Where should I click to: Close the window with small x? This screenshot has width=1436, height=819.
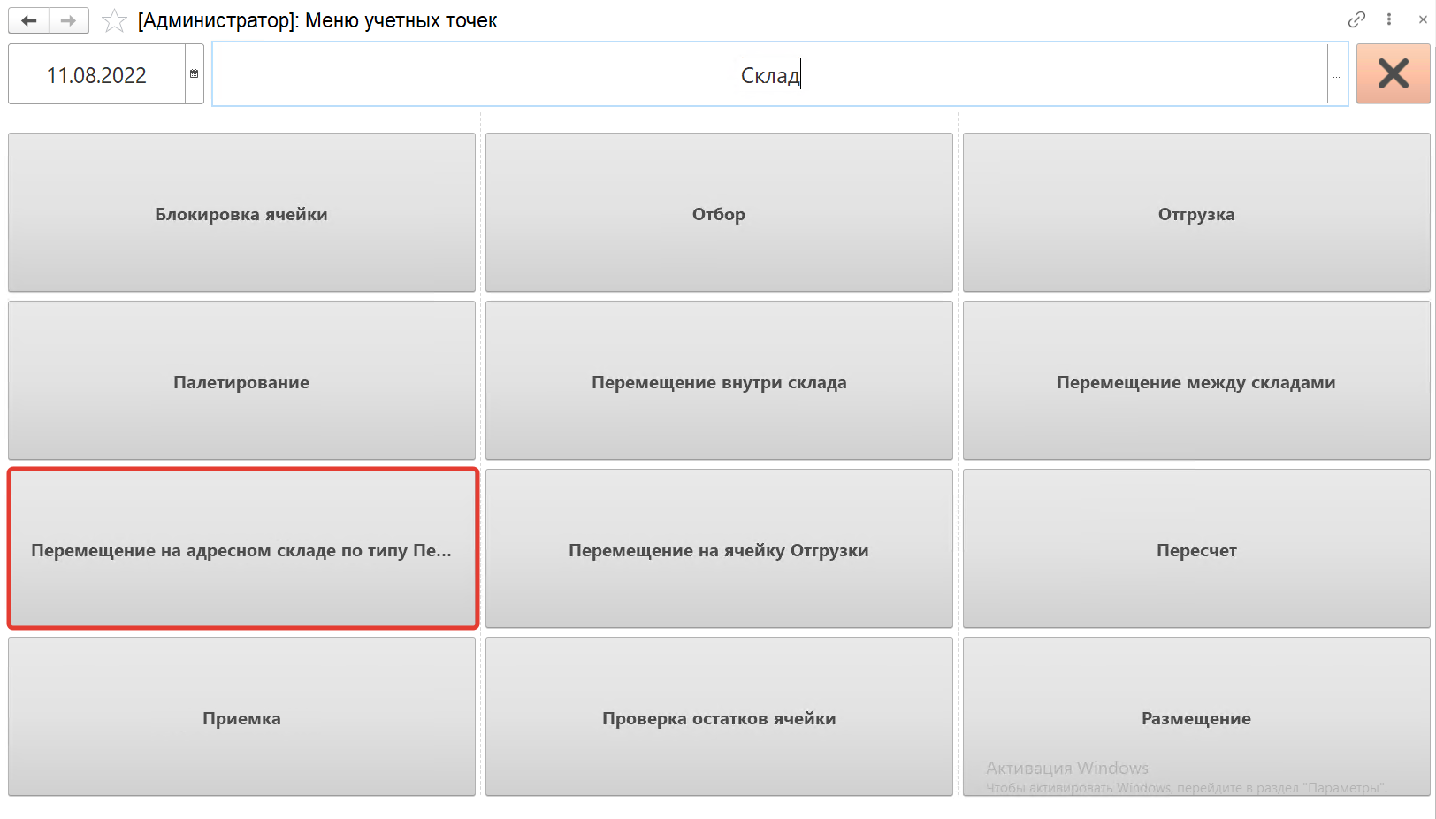pos(1422,19)
